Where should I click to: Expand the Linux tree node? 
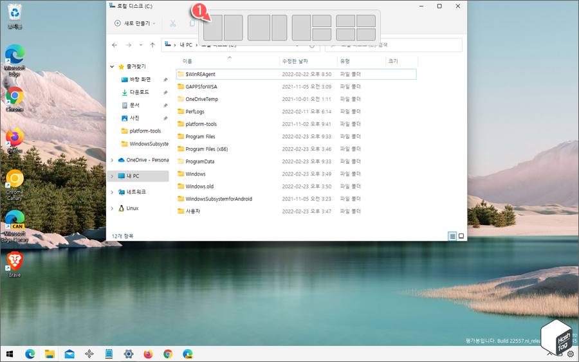pyautogui.click(x=112, y=208)
